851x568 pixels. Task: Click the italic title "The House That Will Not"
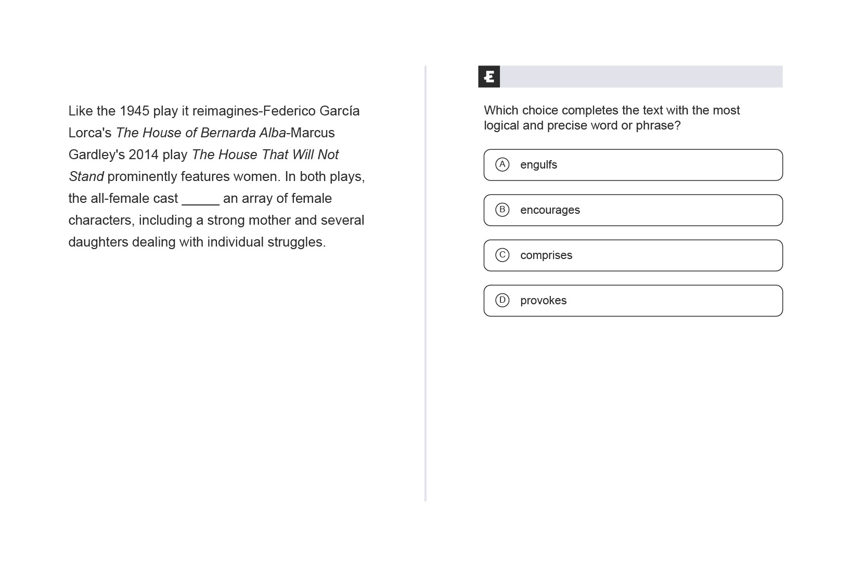265,155
